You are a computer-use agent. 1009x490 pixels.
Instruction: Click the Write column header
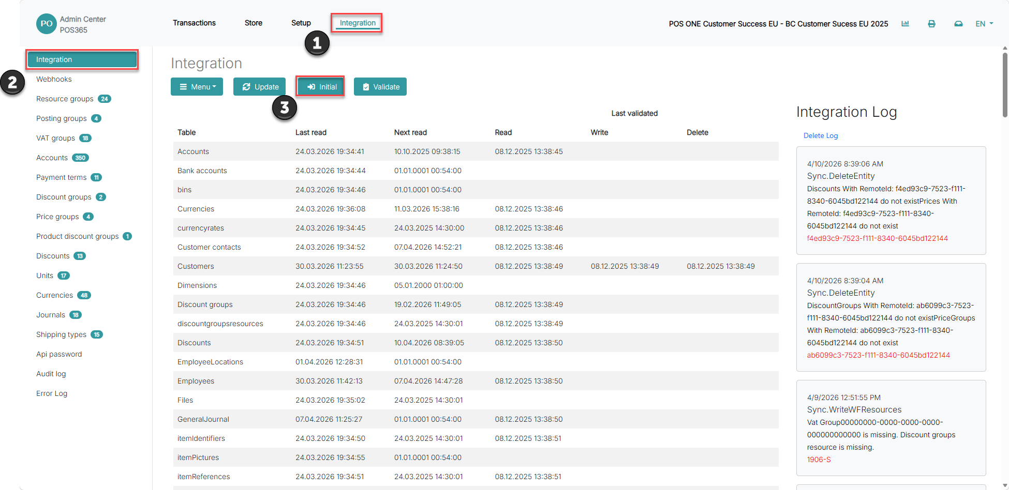point(599,132)
